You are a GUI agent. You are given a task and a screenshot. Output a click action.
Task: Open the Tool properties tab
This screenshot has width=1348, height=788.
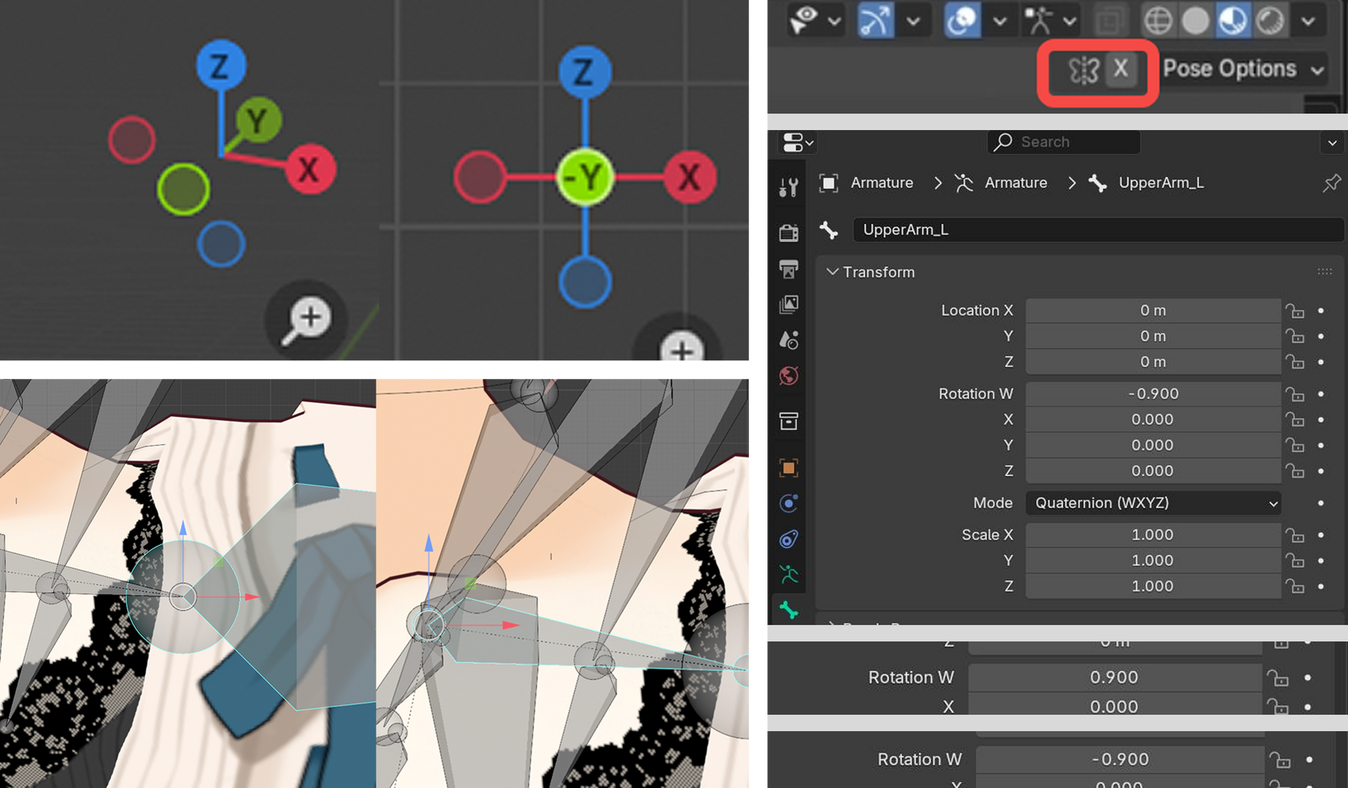tap(788, 187)
